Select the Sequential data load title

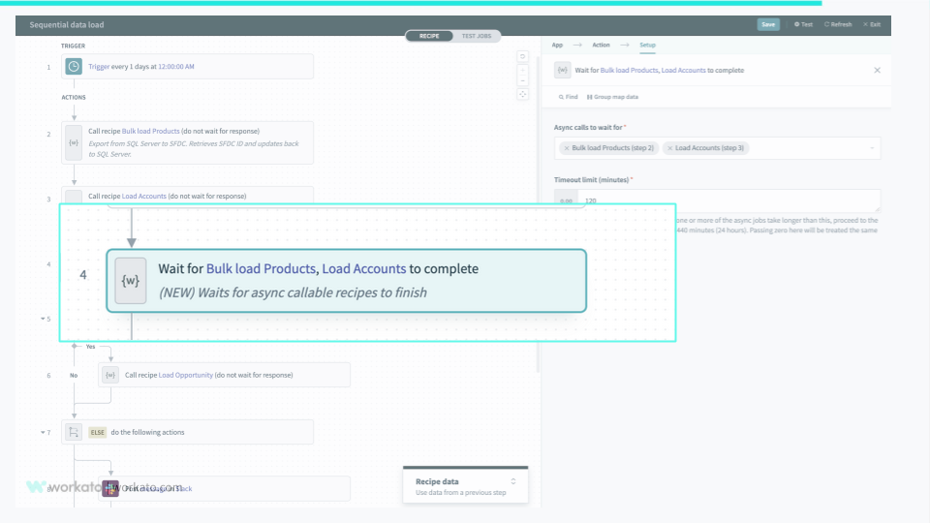[67, 25]
